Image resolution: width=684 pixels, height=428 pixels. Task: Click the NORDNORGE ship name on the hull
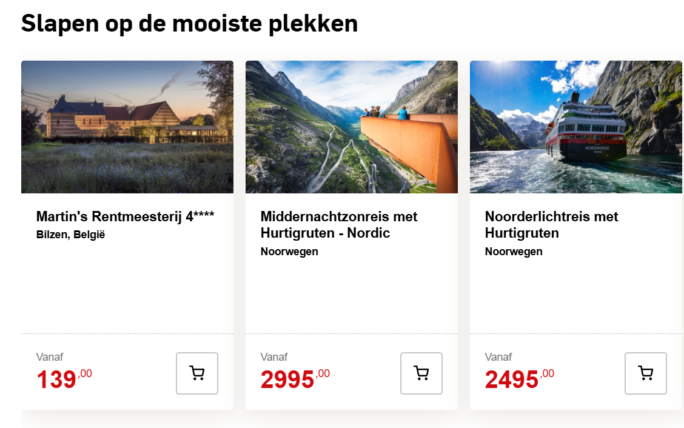(x=597, y=147)
